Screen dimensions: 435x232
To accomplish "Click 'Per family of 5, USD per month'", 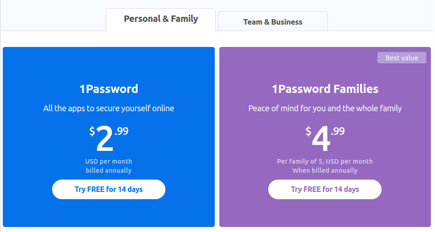I will 325,161.
